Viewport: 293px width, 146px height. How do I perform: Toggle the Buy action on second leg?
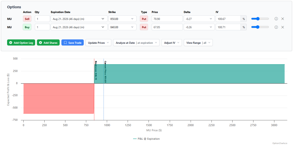[x=27, y=27]
